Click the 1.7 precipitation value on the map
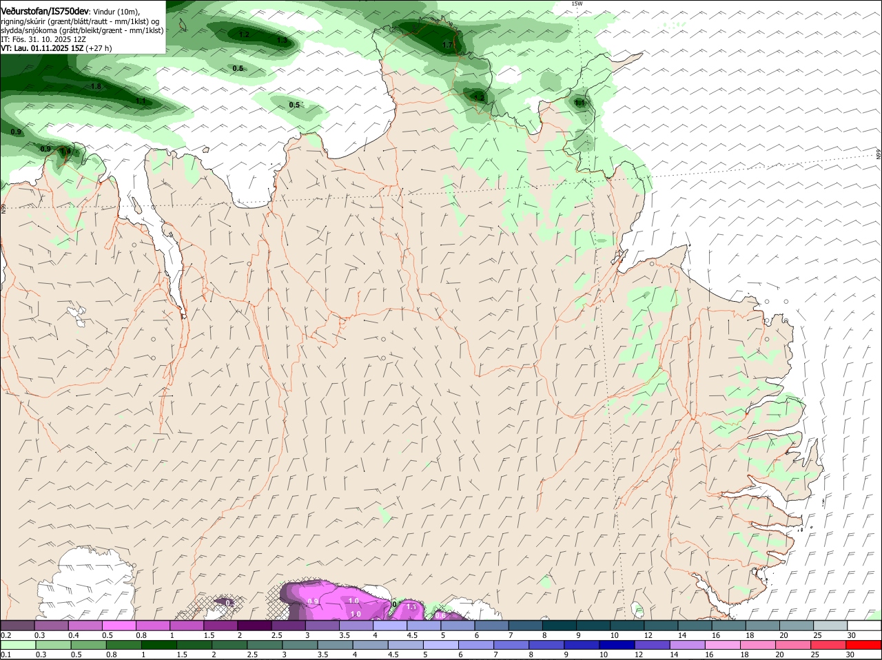This screenshot has width=882, height=660. (x=447, y=45)
